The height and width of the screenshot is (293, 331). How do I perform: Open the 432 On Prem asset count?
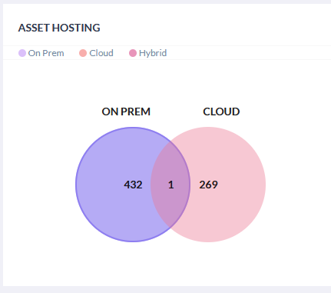(x=133, y=185)
